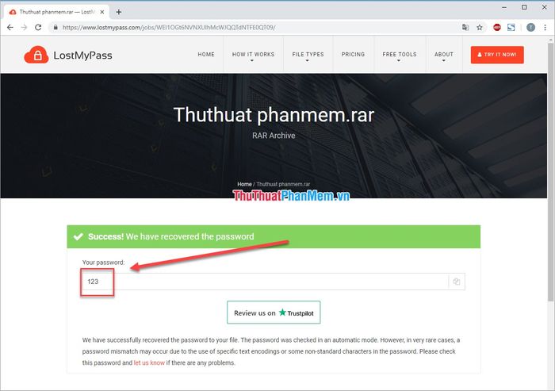Click the translate page icon in address bar
555x391 pixels.
click(465, 27)
